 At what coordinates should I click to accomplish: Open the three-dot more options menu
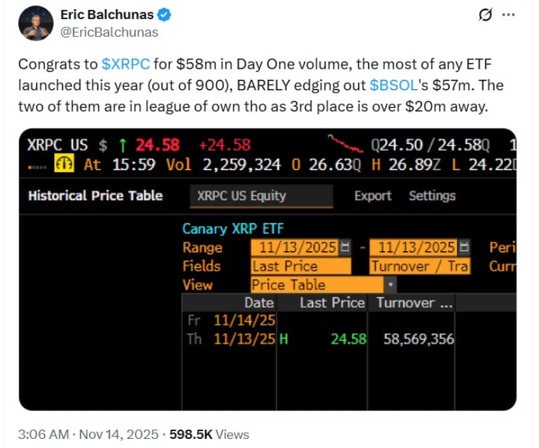point(508,15)
